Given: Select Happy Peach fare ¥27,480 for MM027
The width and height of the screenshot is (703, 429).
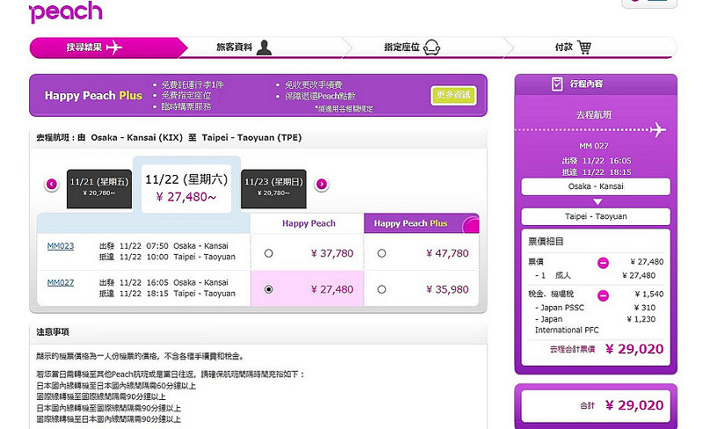Looking at the screenshot, I should coord(269,290).
